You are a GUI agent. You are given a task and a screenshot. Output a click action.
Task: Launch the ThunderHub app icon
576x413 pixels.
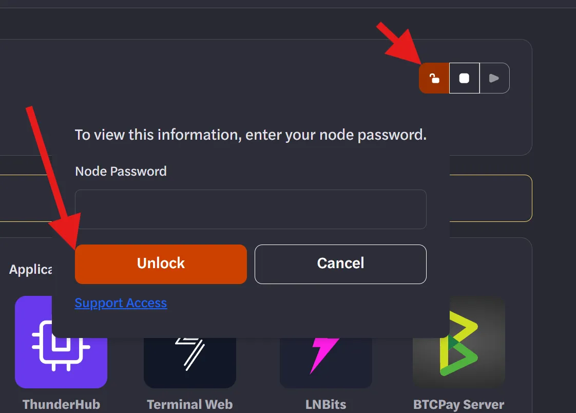point(61,342)
